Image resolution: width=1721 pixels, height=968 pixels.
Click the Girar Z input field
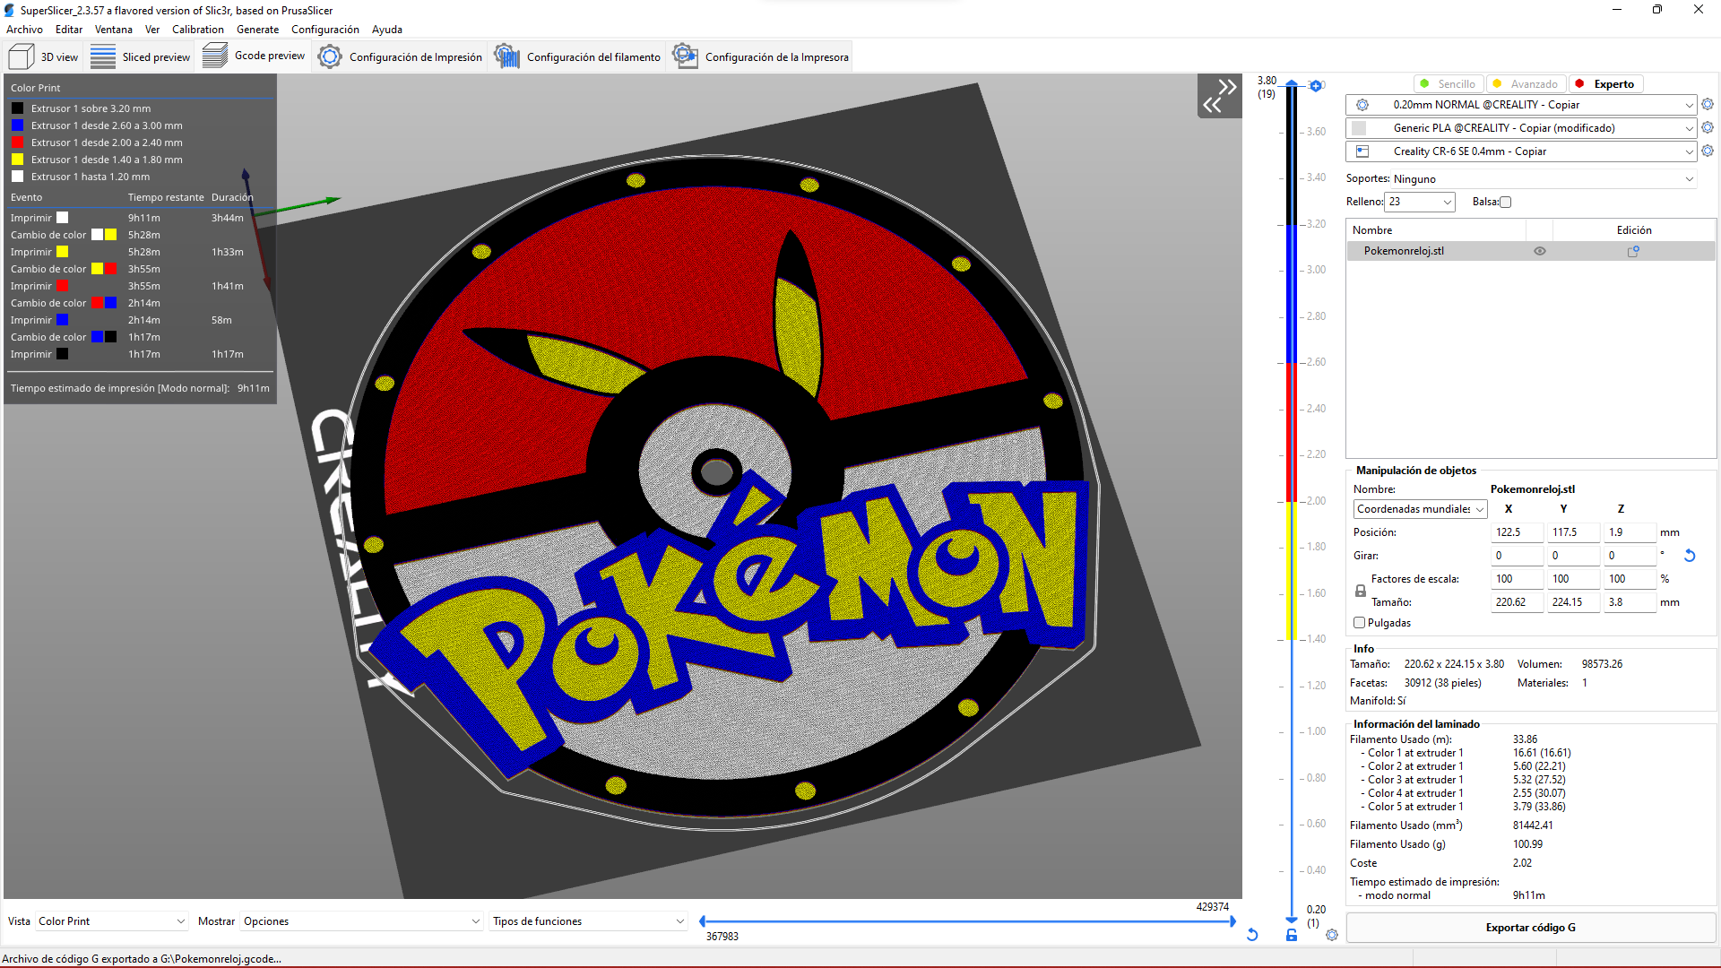[1630, 556]
